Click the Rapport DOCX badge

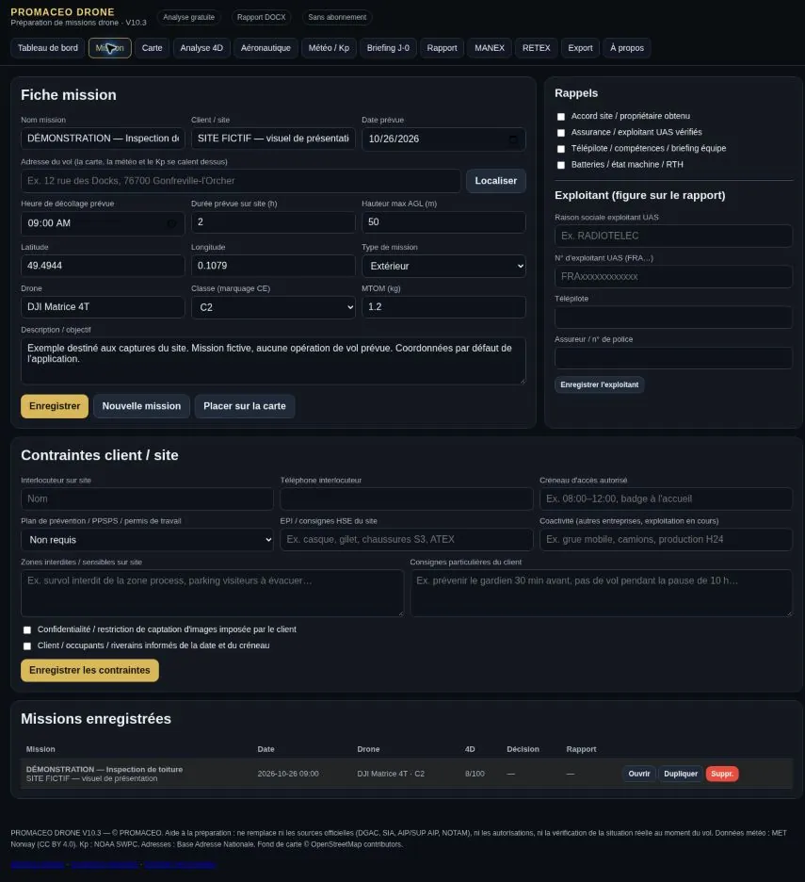(262, 18)
